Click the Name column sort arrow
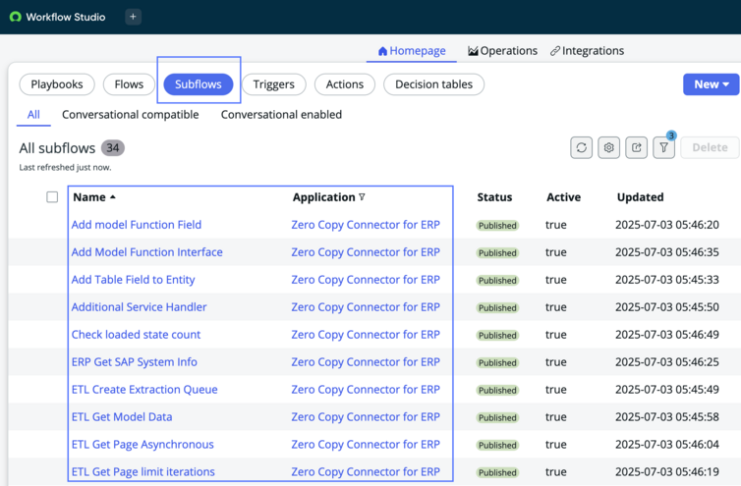The image size is (741, 486). pyautogui.click(x=112, y=197)
